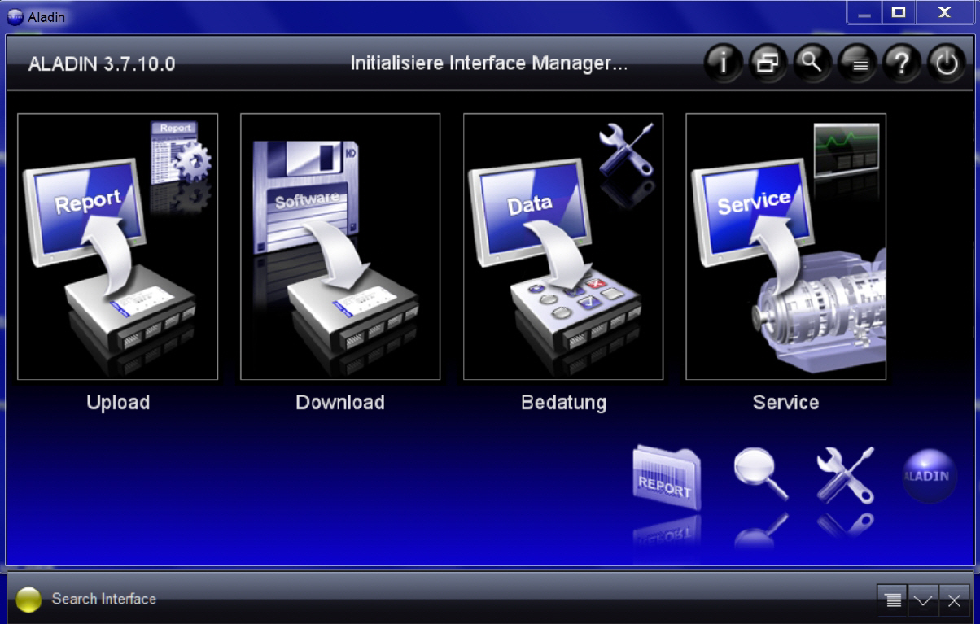Screen dimensions: 980x624
Task: Open the REPORT folder icon
Action: pyautogui.click(x=666, y=479)
